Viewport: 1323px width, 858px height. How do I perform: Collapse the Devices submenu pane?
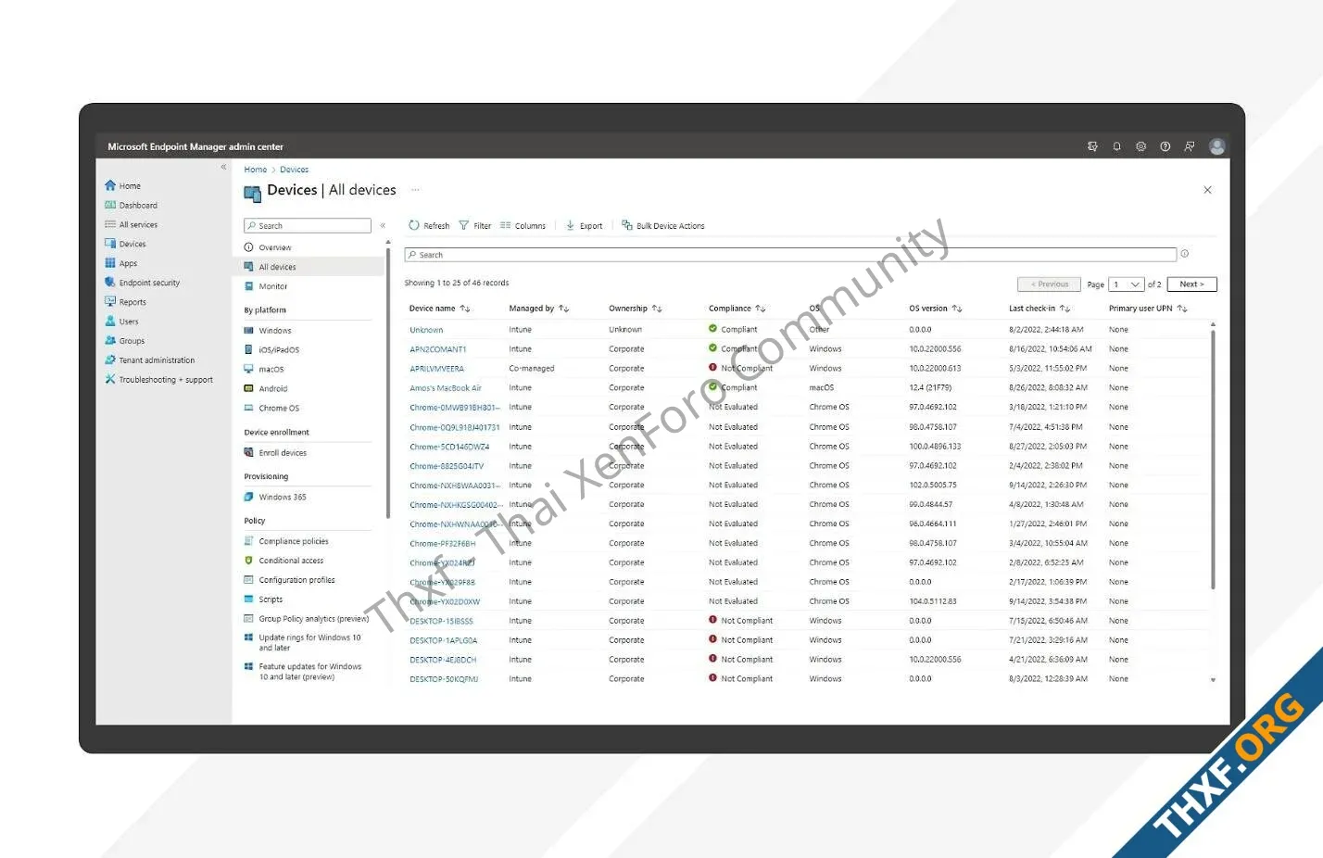click(383, 226)
